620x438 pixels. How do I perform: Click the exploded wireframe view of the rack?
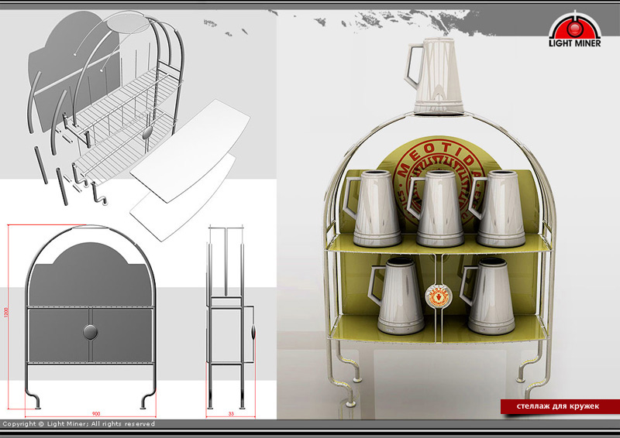click(107, 107)
